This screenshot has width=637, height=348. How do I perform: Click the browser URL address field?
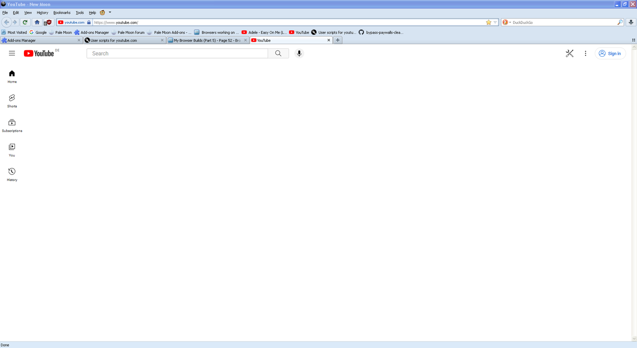(289, 22)
